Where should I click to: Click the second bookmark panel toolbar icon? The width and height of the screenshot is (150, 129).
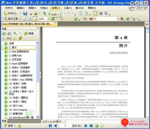click(9, 33)
